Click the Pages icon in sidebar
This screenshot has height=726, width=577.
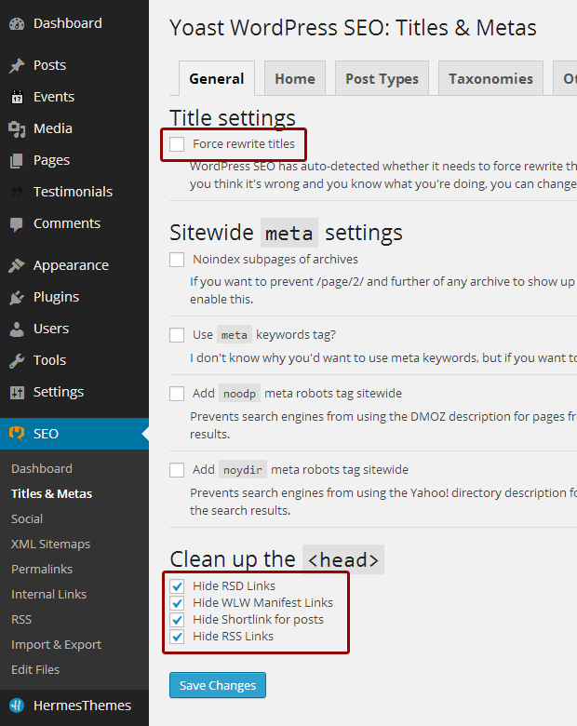(17, 160)
